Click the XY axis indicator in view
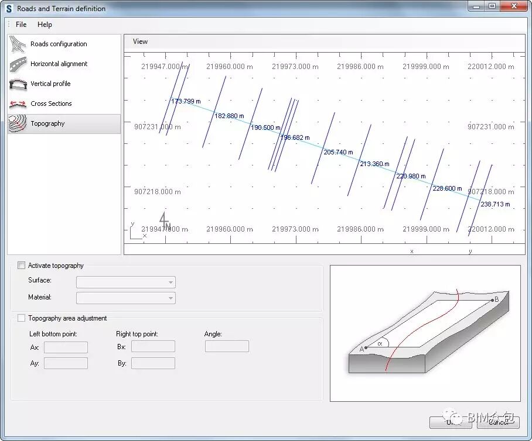This screenshot has height=441, width=532. click(137, 232)
